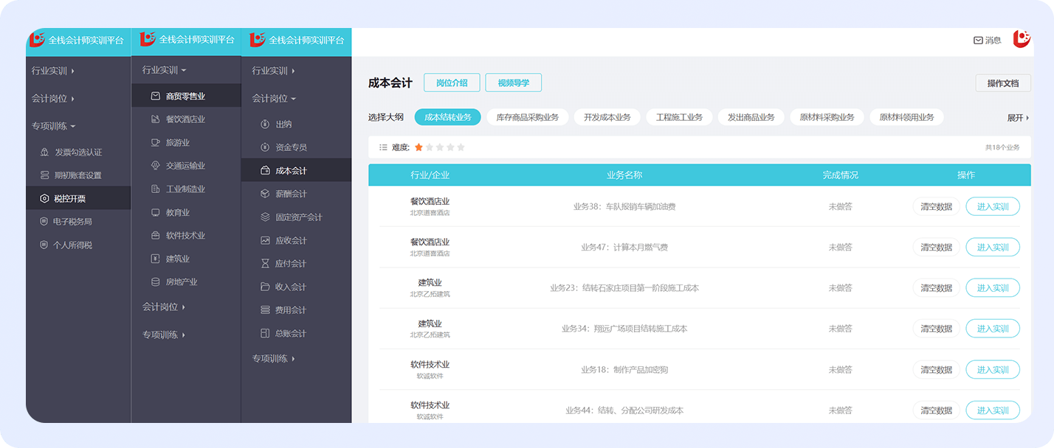
Task: Open the 操作文档 button
Action: click(1002, 83)
